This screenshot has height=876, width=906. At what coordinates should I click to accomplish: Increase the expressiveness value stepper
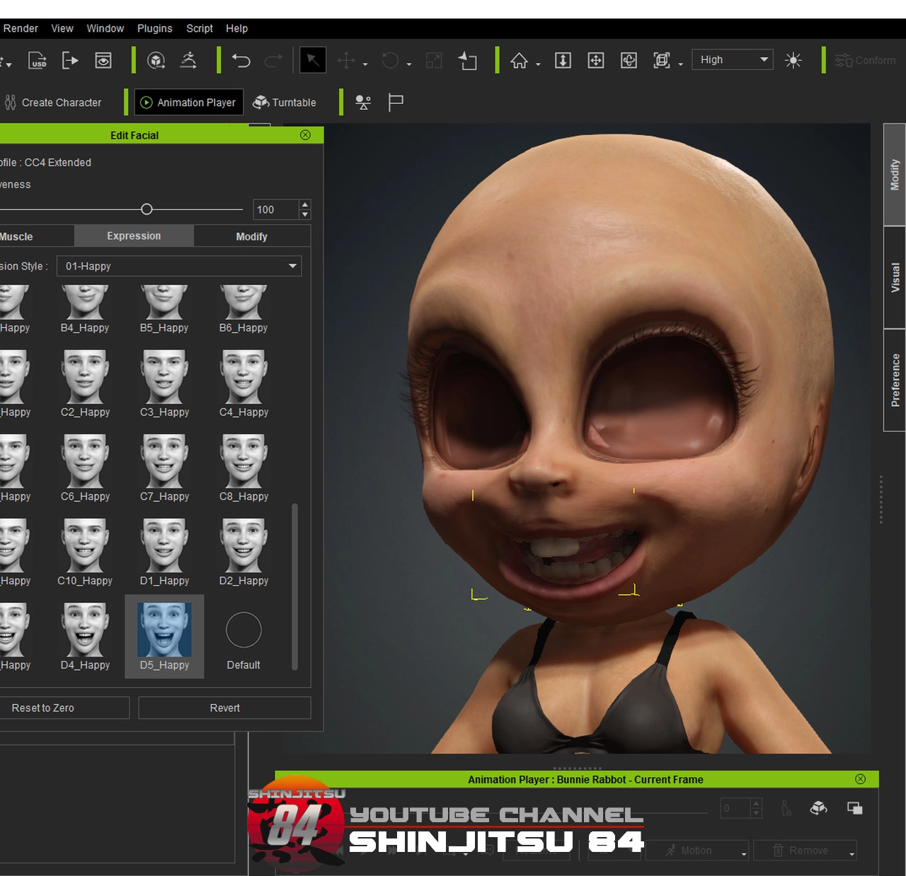point(305,204)
